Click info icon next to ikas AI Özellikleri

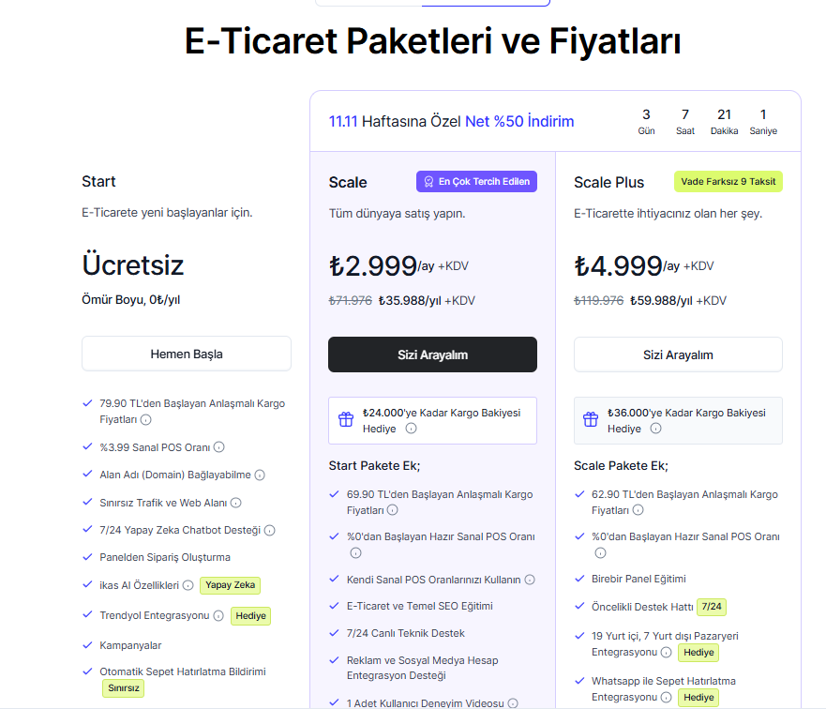tap(188, 585)
